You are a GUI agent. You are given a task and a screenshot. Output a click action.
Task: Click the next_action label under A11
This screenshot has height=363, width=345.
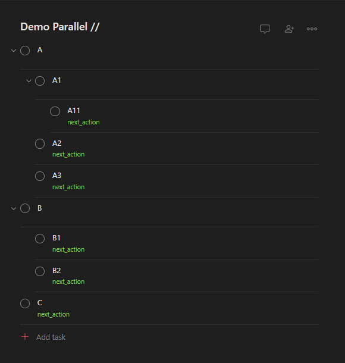pos(83,122)
